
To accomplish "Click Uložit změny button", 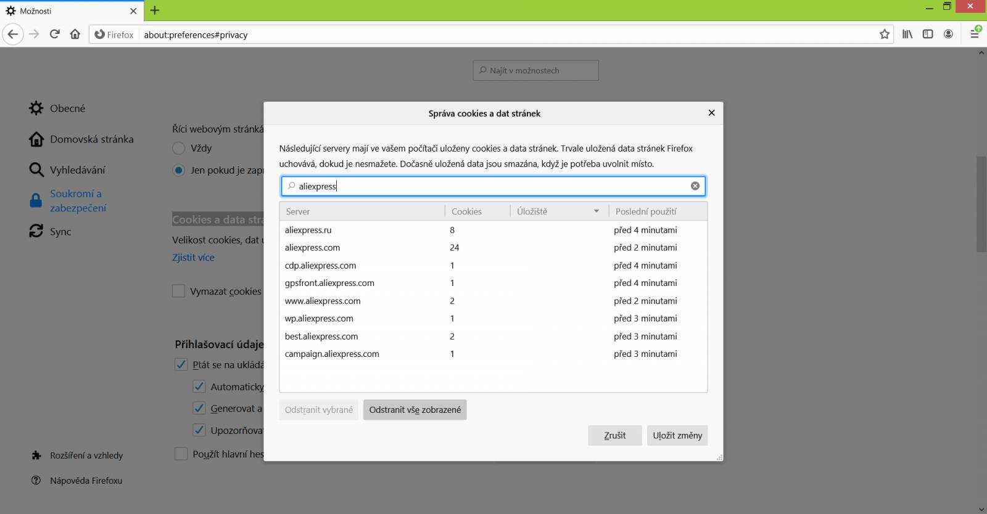I will [677, 435].
